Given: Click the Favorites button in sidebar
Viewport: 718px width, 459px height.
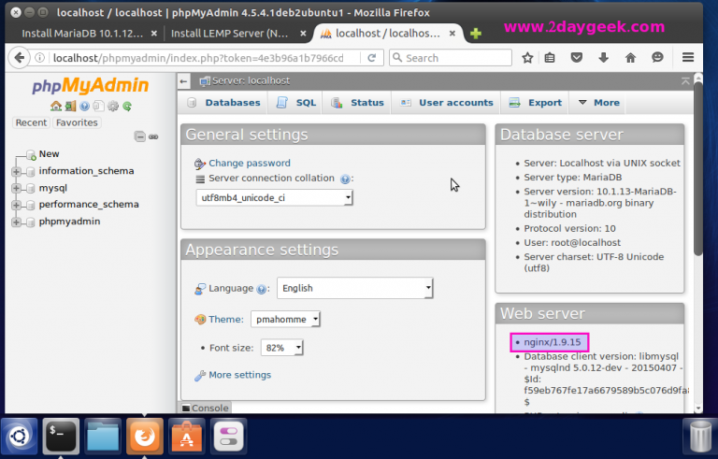Looking at the screenshot, I should 76,122.
